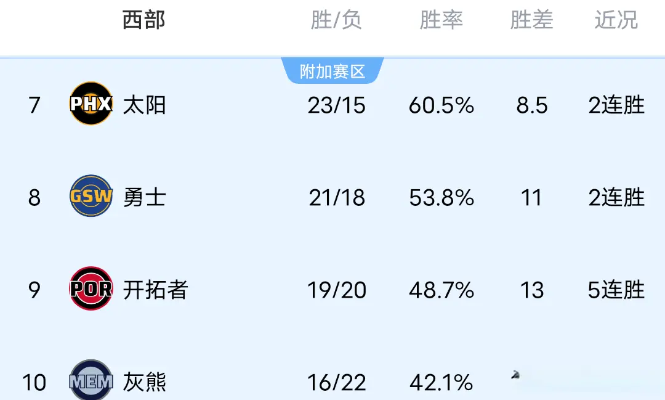The image size is (665, 400).
Task: Click the Grizzlies 16/22 record
Action: pos(336,383)
